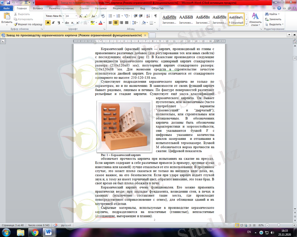
Task: Decrease font size with Shrink Font icon
Action: point(86,16)
